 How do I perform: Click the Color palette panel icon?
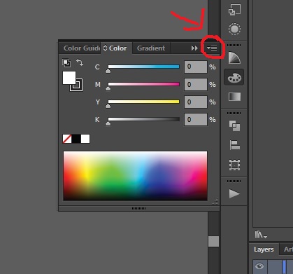point(234,77)
